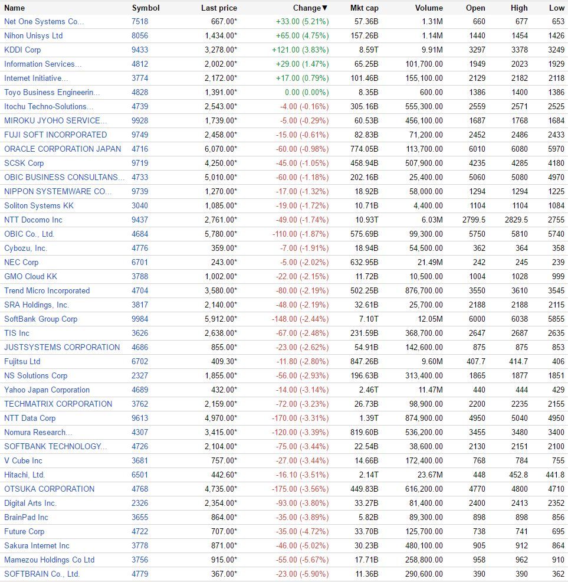Sort by the Low column header
This screenshot has width=568, height=582.
tap(557, 8)
